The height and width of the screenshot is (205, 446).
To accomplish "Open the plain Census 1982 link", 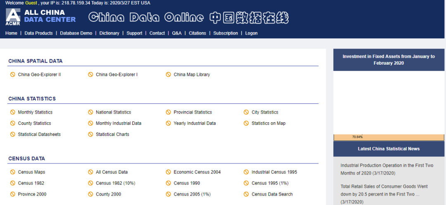I will tap(31, 183).
